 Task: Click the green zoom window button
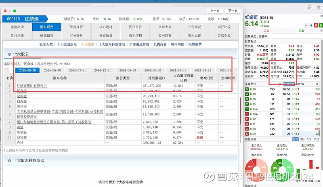point(15,11)
